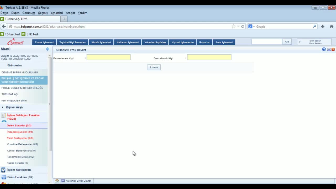Bookmark this page with the star icon
The height and width of the screenshot is (189, 336).
pos(233,27)
